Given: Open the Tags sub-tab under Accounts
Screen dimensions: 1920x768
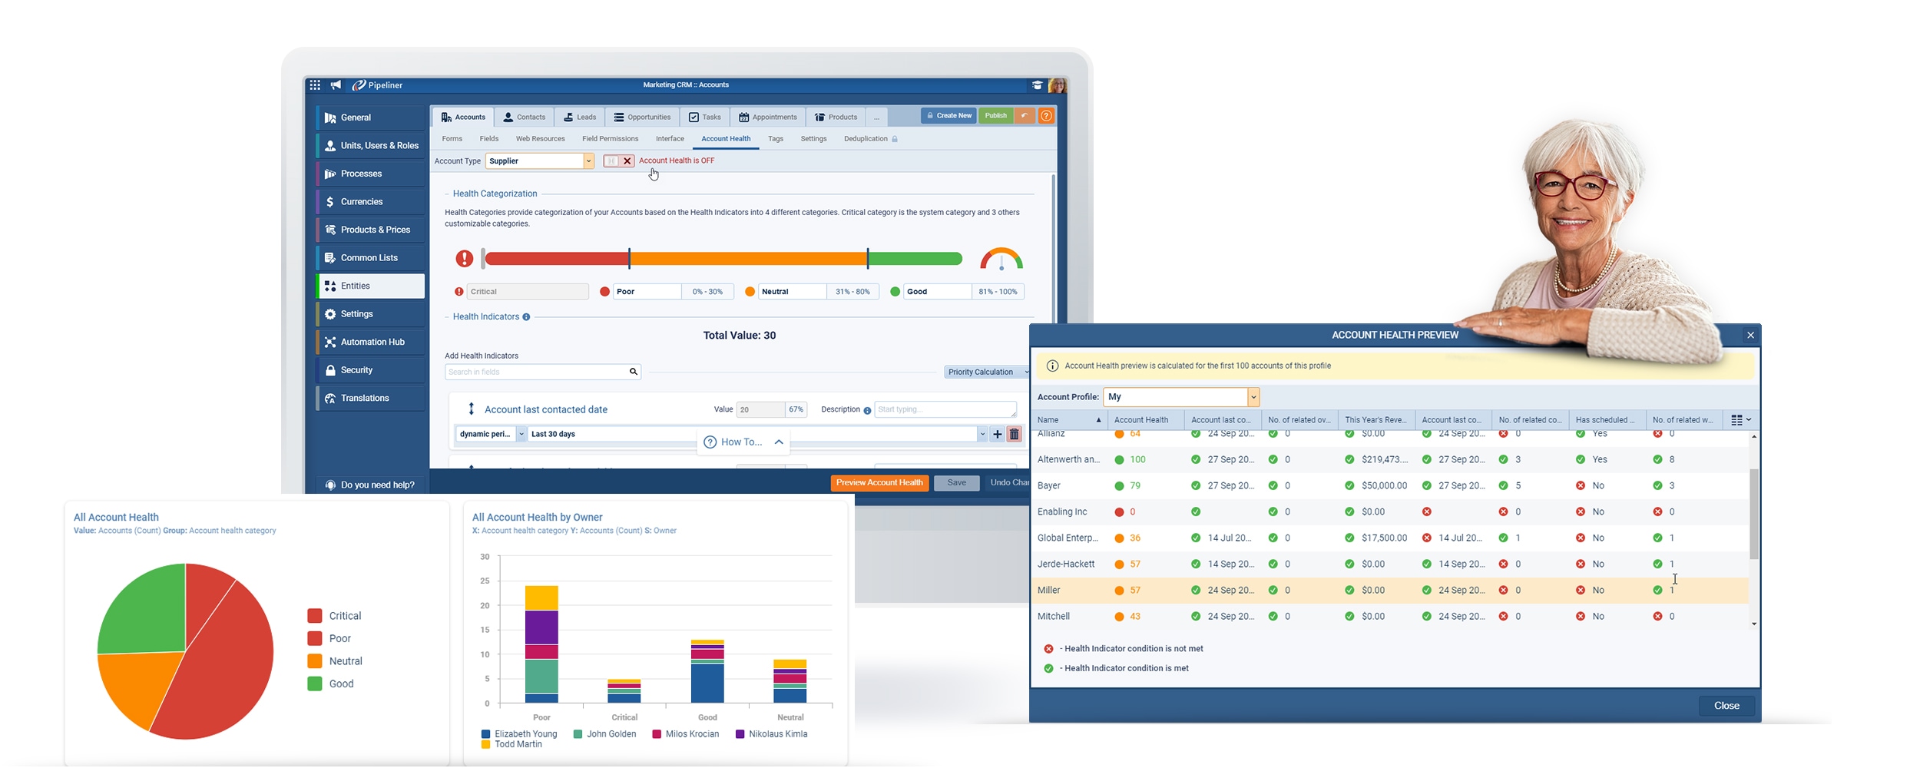Looking at the screenshot, I should pos(775,139).
